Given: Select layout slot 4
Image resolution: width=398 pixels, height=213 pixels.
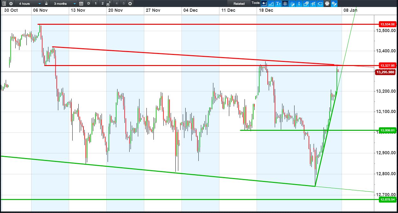Looking at the screenshot, I should (117, 3).
